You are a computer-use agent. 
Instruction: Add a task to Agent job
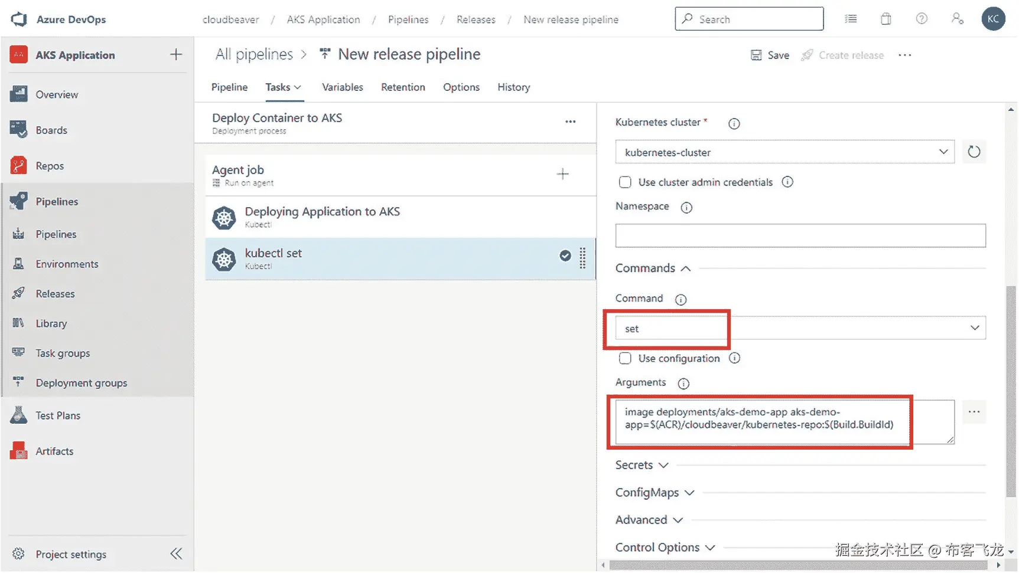coord(563,174)
